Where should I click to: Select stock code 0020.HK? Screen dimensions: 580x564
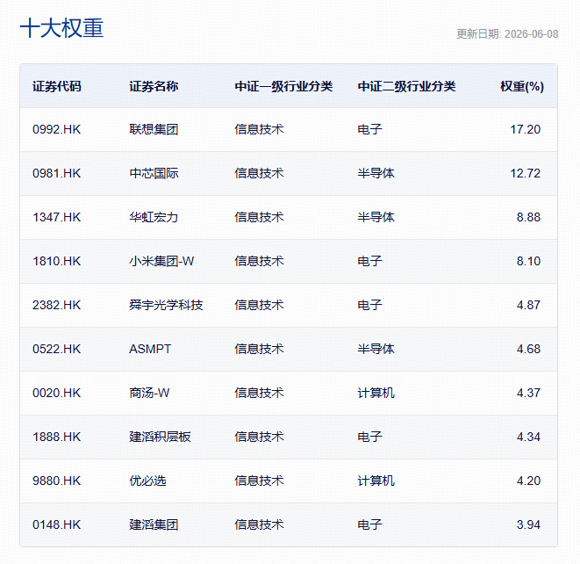[x=56, y=393]
